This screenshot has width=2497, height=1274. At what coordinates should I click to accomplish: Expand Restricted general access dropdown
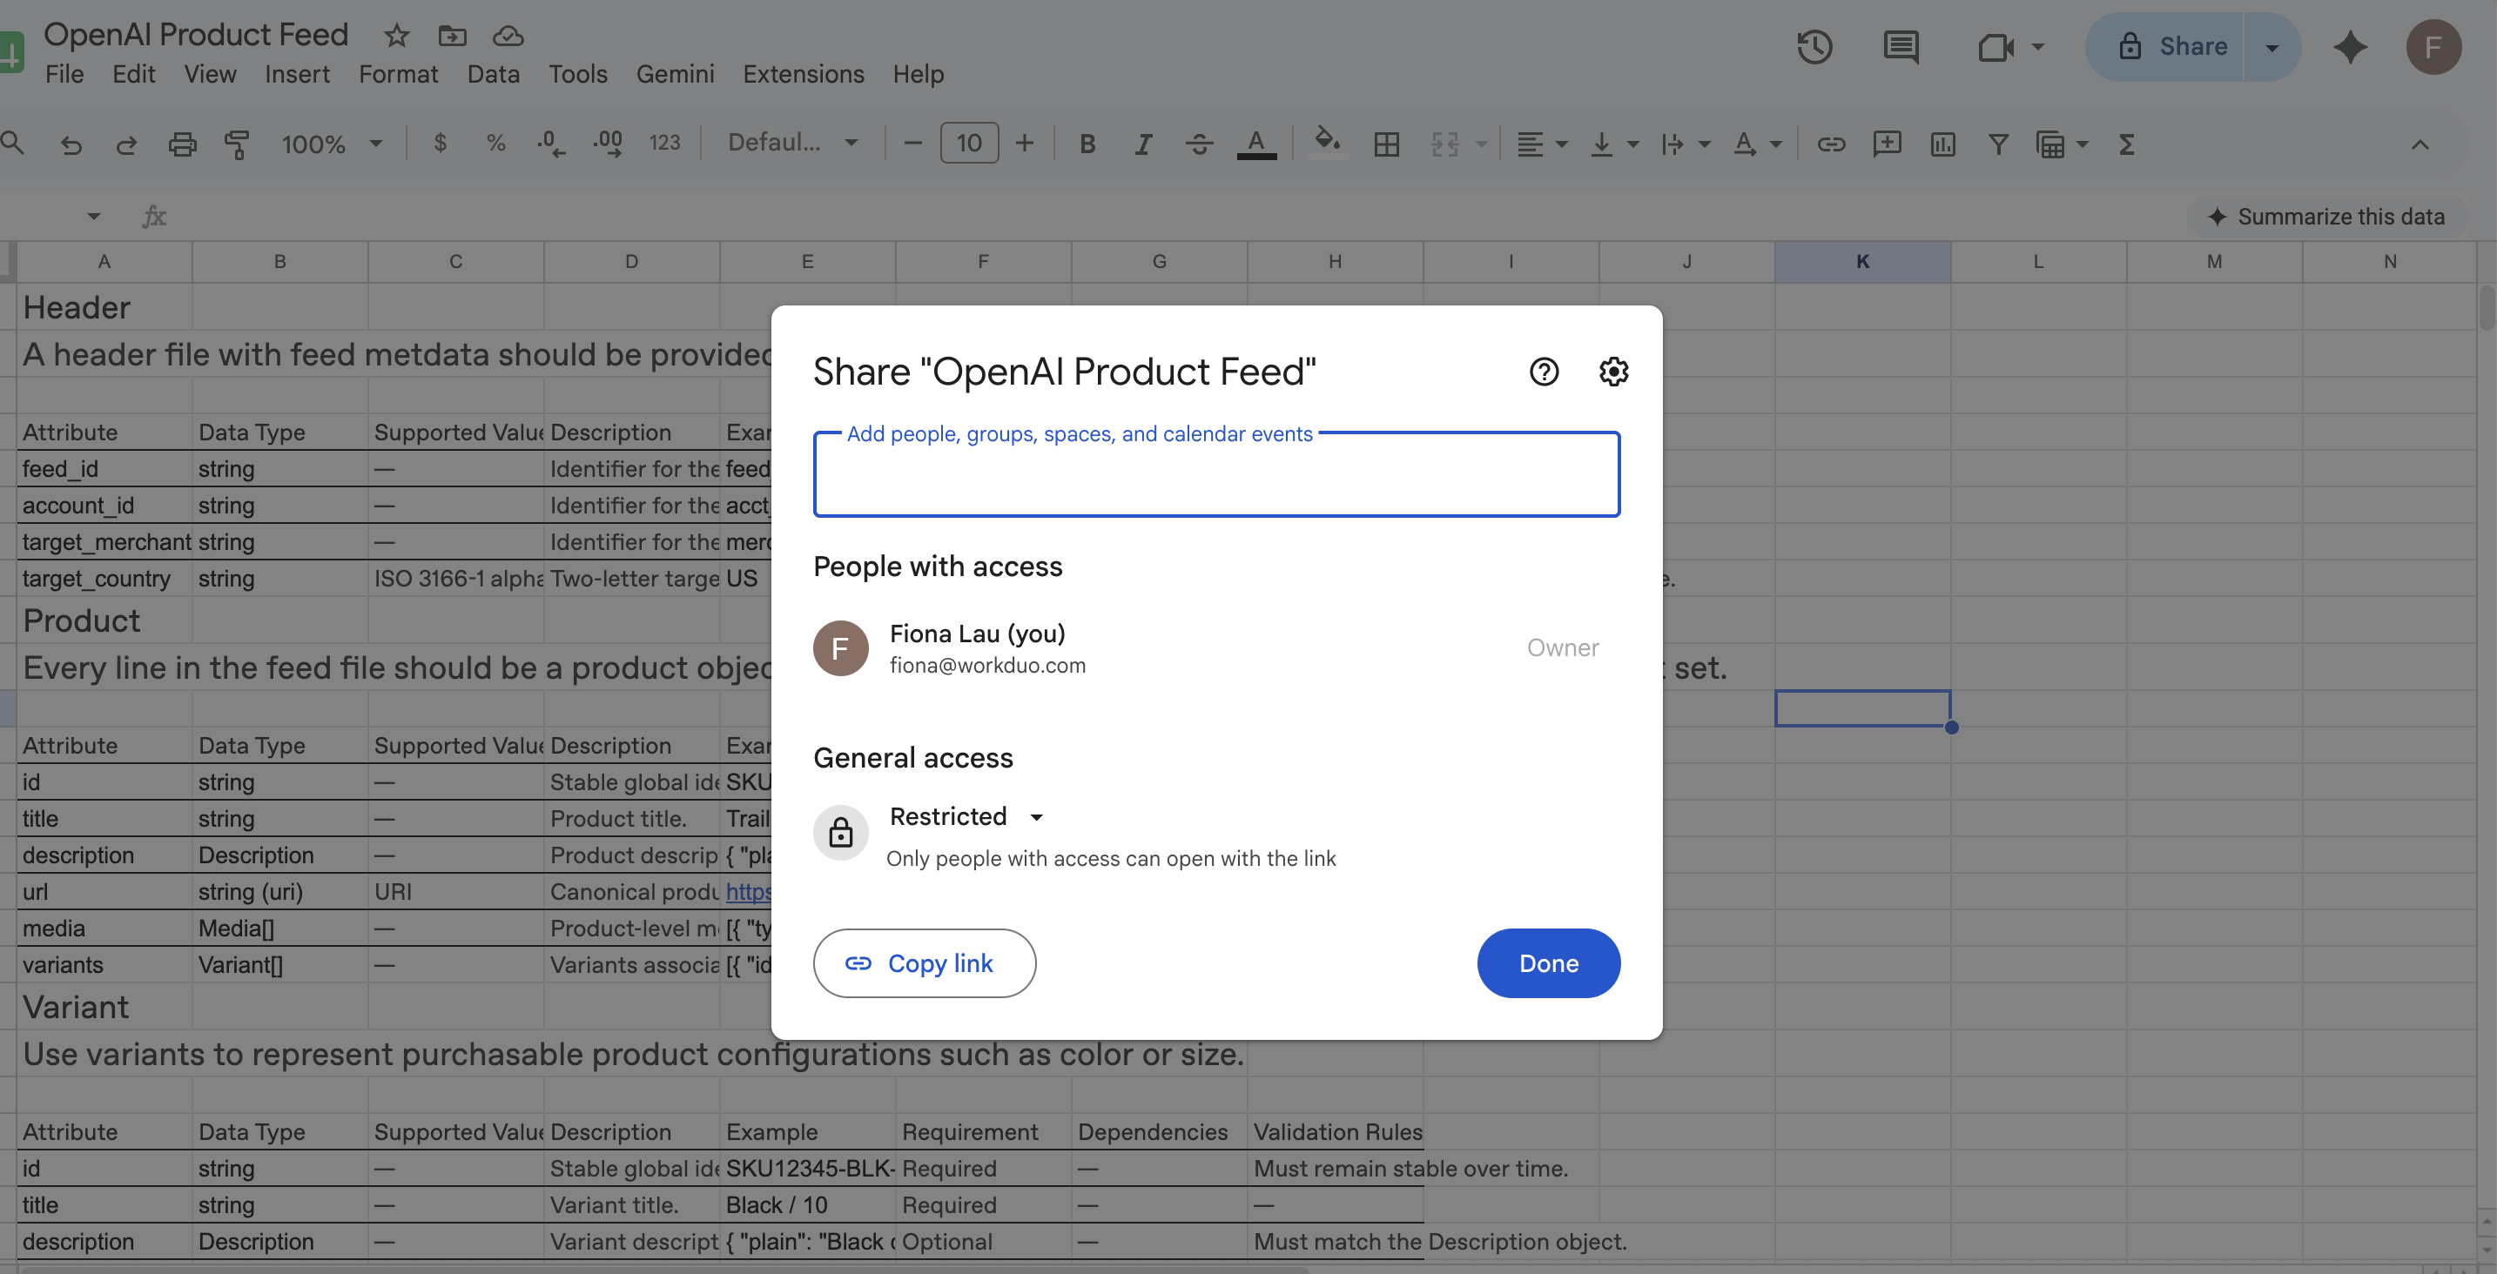click(966, 817)
